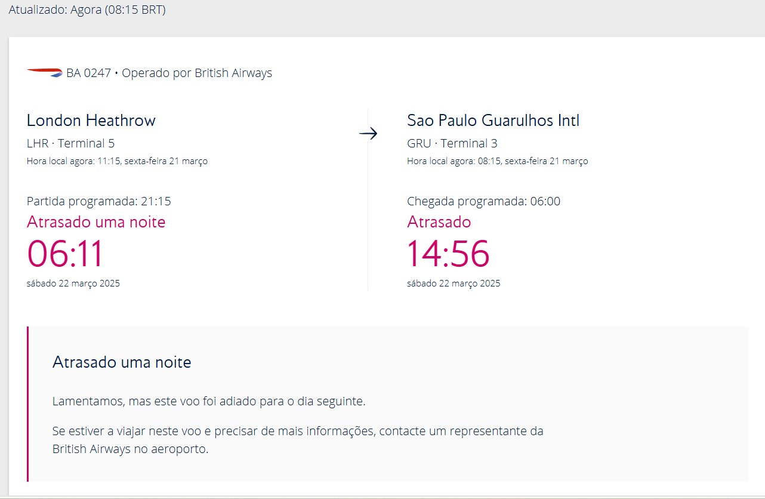This screenshot has height=499, width=765.
Task: Click the contact British Airways representative paragraph
Action: point(298,440)
